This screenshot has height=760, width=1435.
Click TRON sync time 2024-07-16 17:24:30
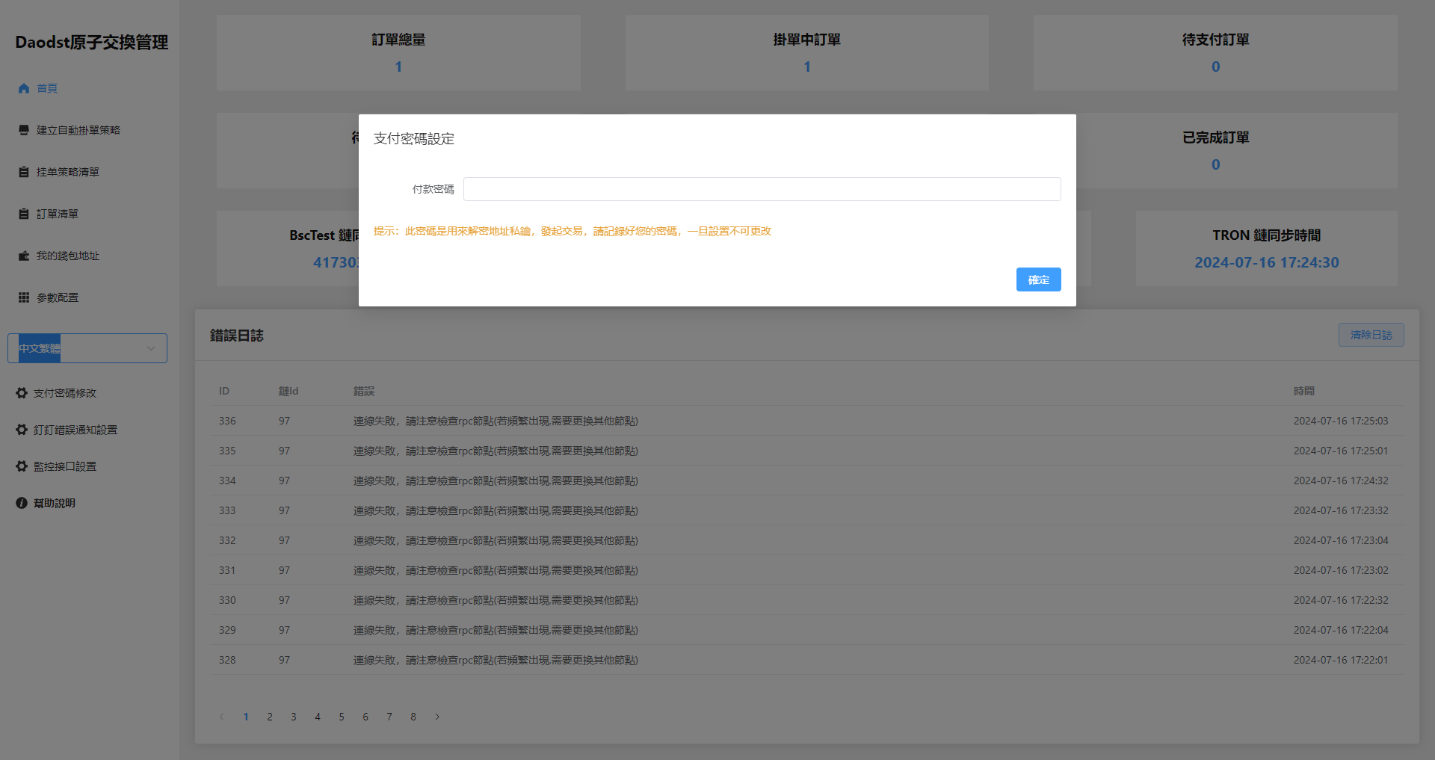1267,262
